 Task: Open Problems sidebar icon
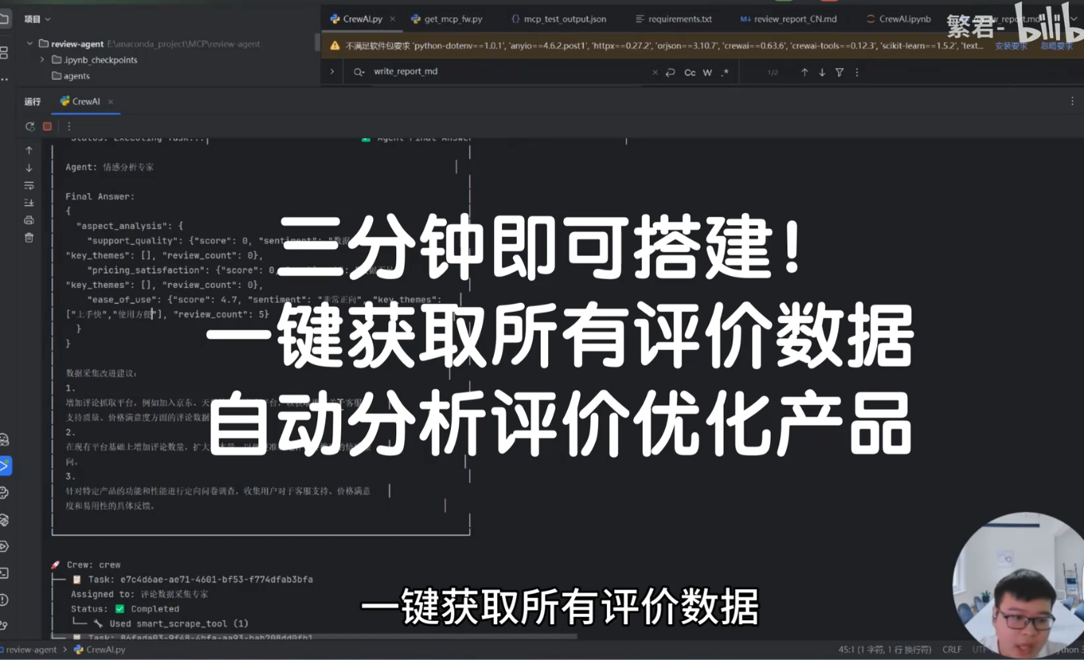tap(5, 600)
